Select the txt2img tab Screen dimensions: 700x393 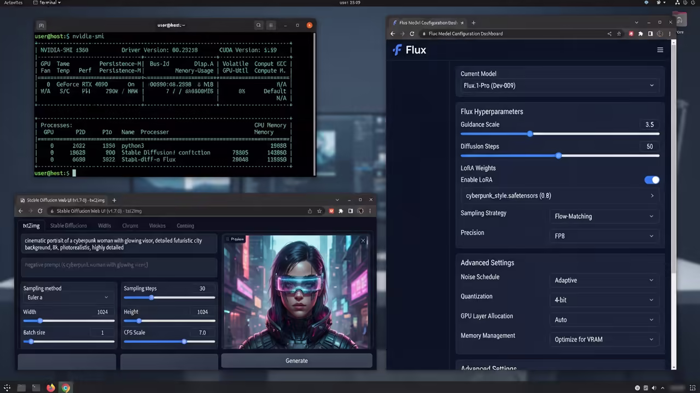31,225
